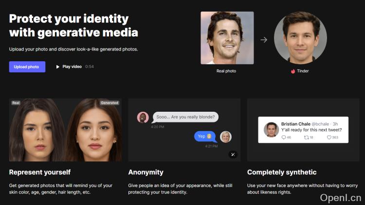Screen dimensions: 365x205
Task: Click the arrow between real and generated photos
Action: point(264,40)
